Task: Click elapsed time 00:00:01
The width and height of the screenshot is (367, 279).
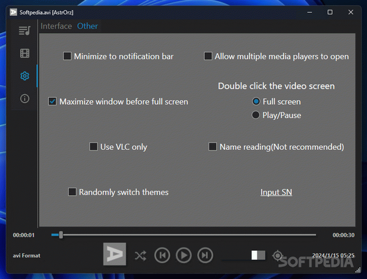Action: click(24, 235)
